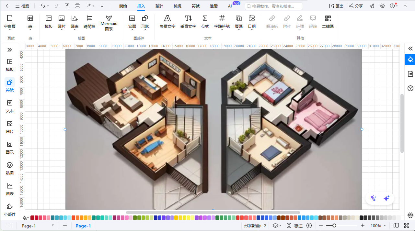Open the 小部件 widgets panel

[10, 210]
